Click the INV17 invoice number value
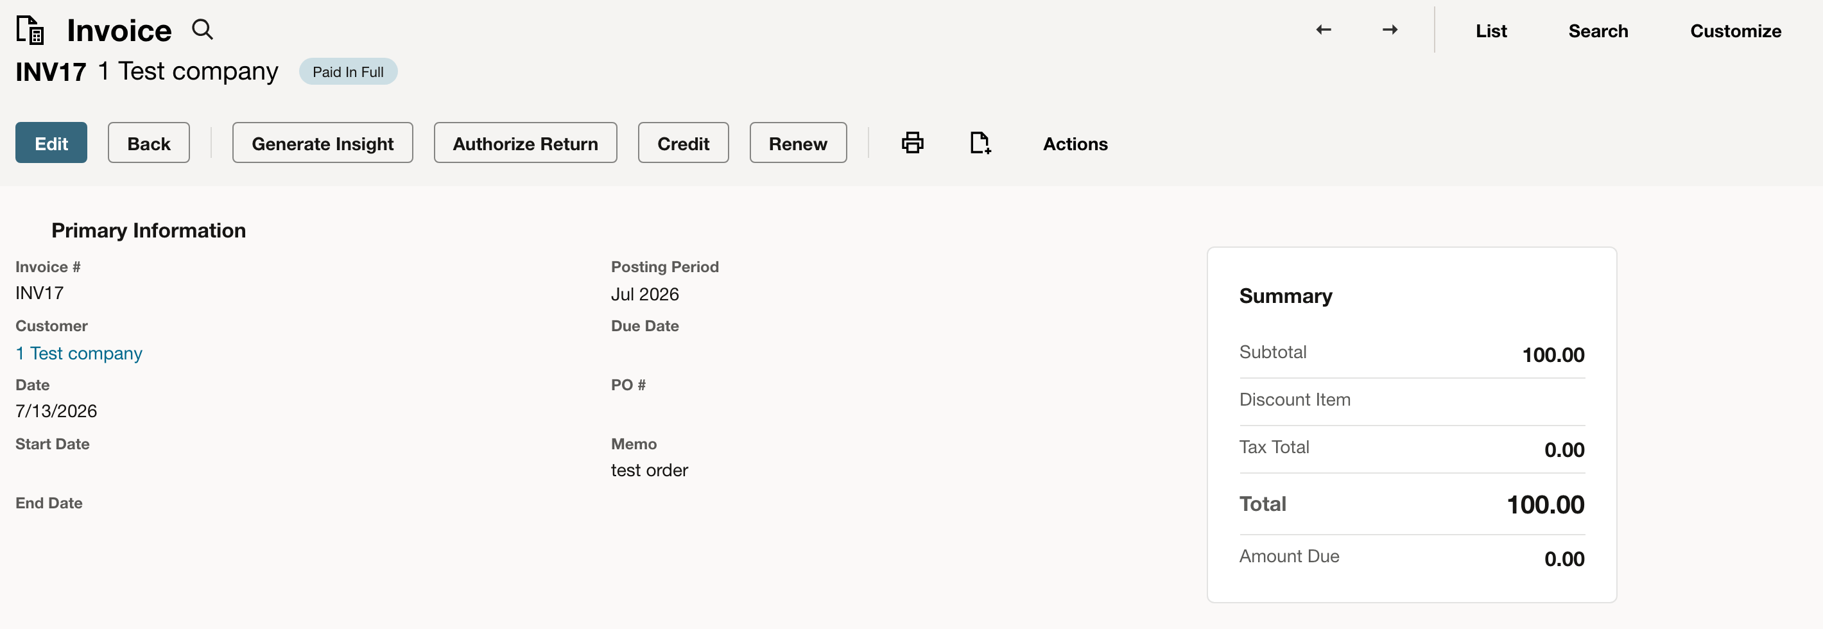Image resolution: width=1823 pixels, height=629 pixels. click(40, 293)
